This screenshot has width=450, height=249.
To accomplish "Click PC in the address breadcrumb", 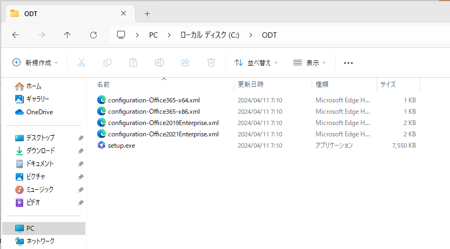I will tap(153, 35).
